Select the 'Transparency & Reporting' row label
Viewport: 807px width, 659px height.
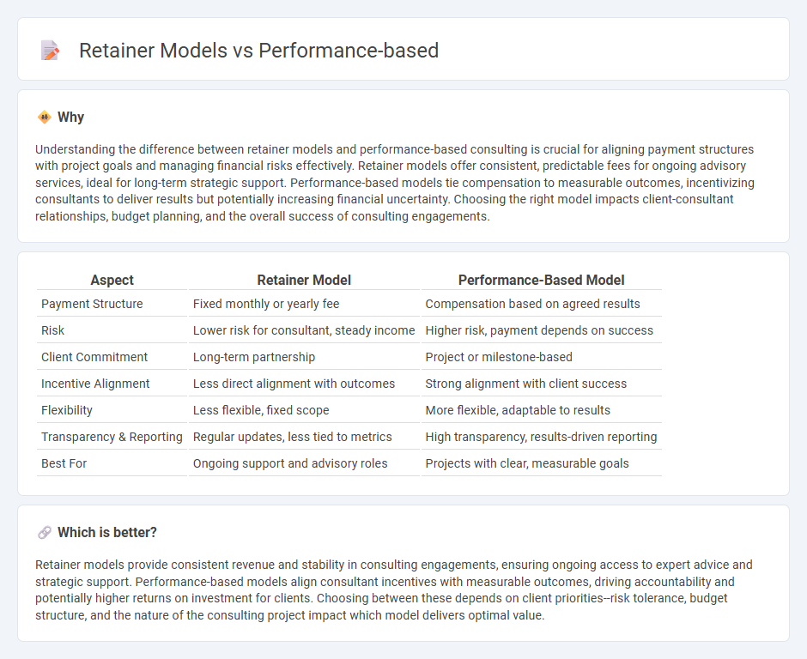(x=112, y=437)
